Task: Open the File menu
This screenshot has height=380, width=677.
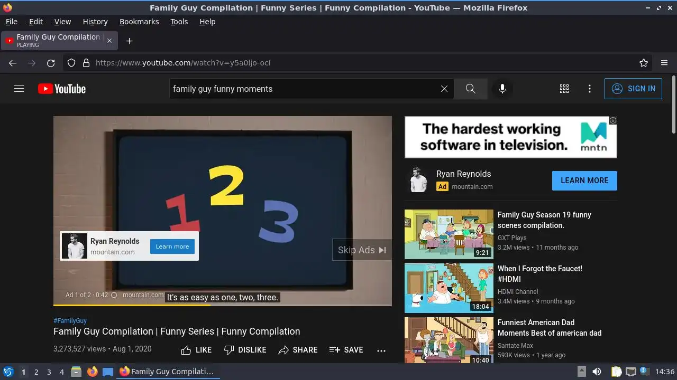Action: click(x=12, y=22)
